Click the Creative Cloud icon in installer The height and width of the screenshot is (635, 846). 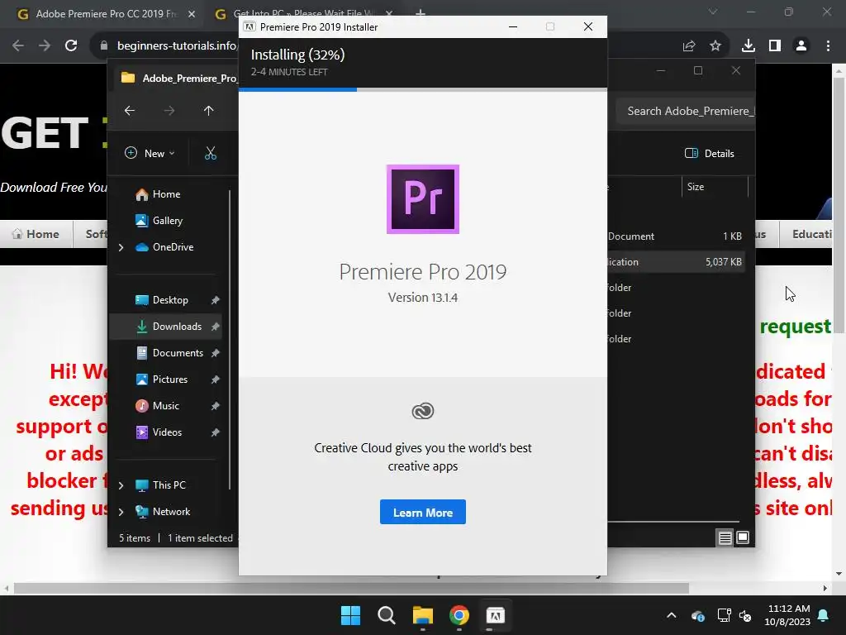[422, 411]
